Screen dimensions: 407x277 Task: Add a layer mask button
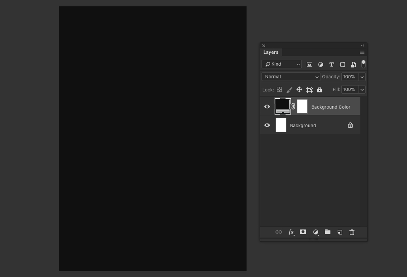[303, 232]
